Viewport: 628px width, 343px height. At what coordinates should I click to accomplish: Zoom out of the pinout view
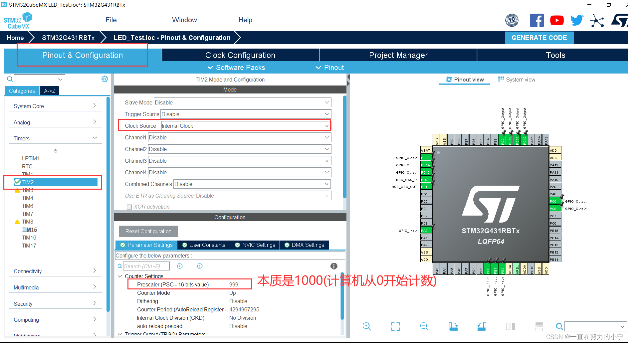[x=424, y=326]
